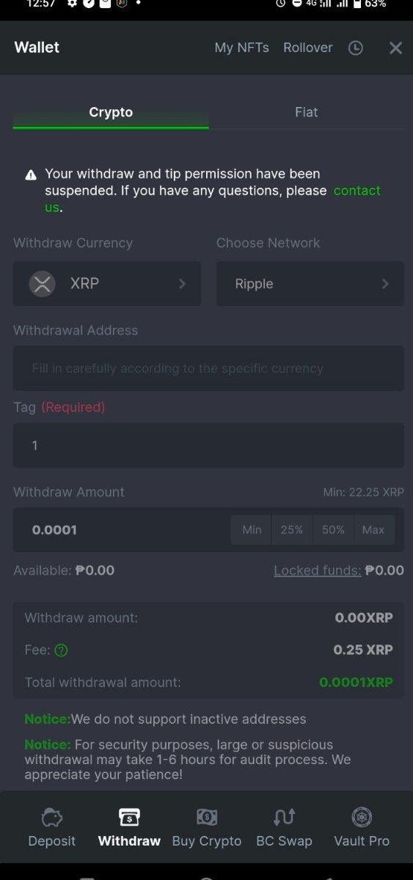Choose the 50% amount button
The width and height of the screenshot is (413, 880).
(x=333, y=529)
